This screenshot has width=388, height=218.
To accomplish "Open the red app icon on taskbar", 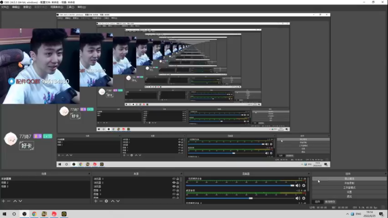I will pyautogui.click(x=54, y=214).
